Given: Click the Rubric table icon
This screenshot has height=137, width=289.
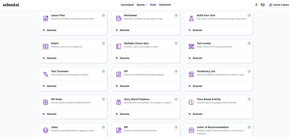Looking at the screenshot, I should (x=45, y=46).
